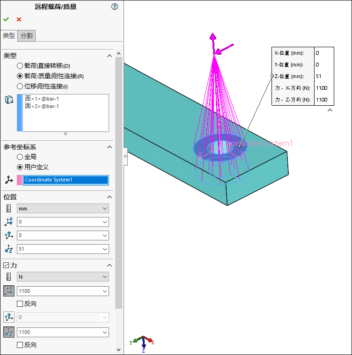The image size is (352, 355).
Task: Click the blue face selection color bar
Action: tap(20, 113)
